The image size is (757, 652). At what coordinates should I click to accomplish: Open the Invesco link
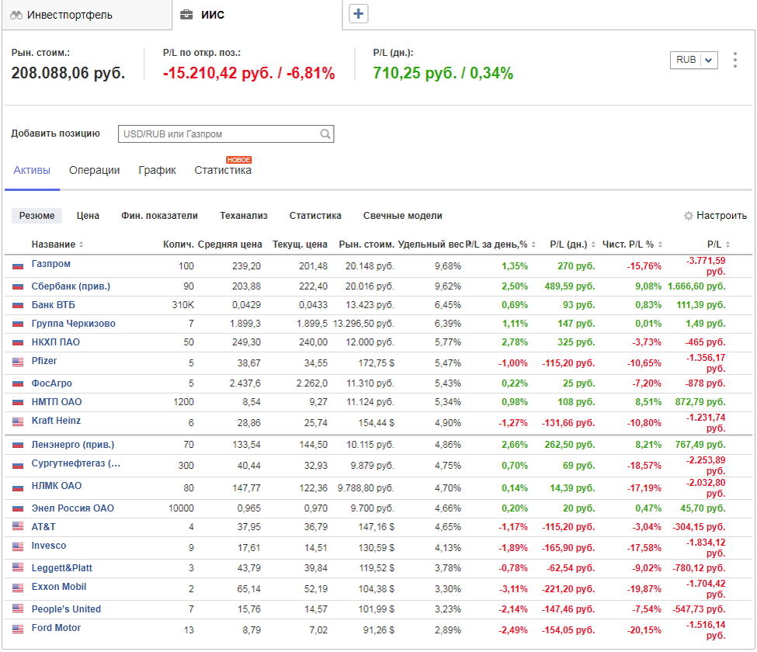pyautogui.click(x=49, y=546)
